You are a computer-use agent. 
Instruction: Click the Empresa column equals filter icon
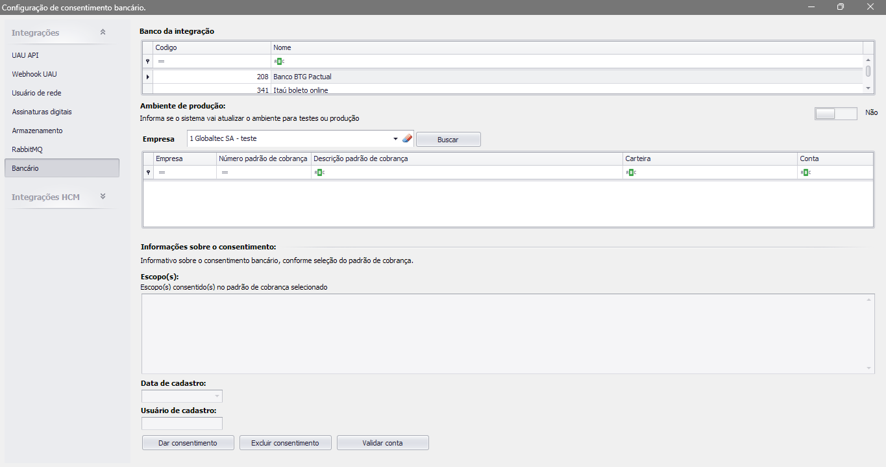162,172
